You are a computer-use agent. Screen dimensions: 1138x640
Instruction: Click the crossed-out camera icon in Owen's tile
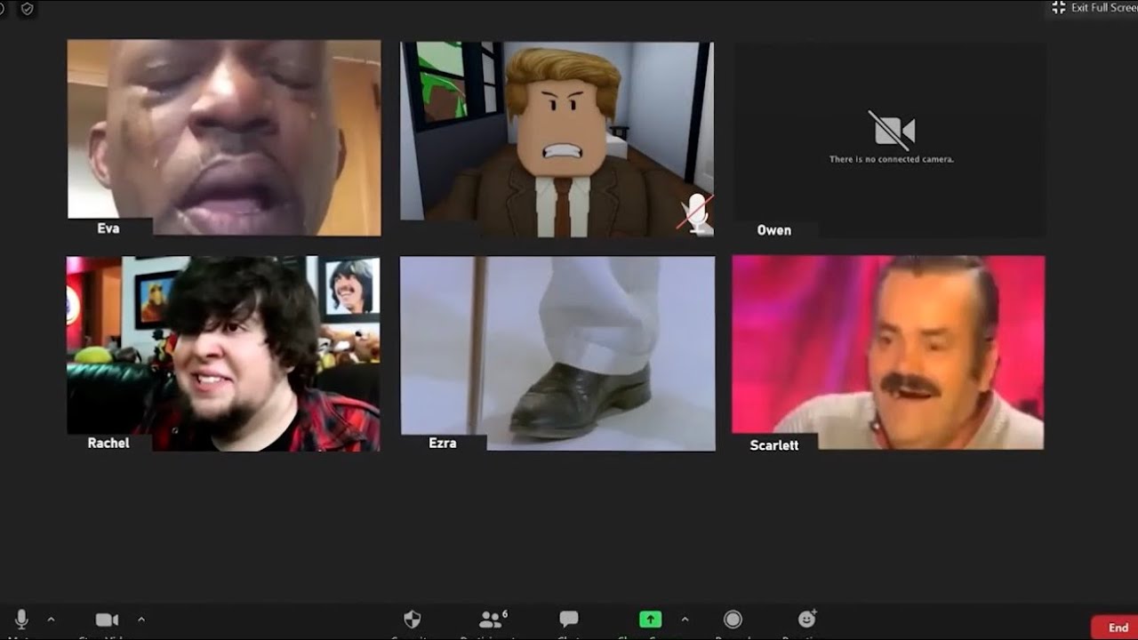pos(892,130)
